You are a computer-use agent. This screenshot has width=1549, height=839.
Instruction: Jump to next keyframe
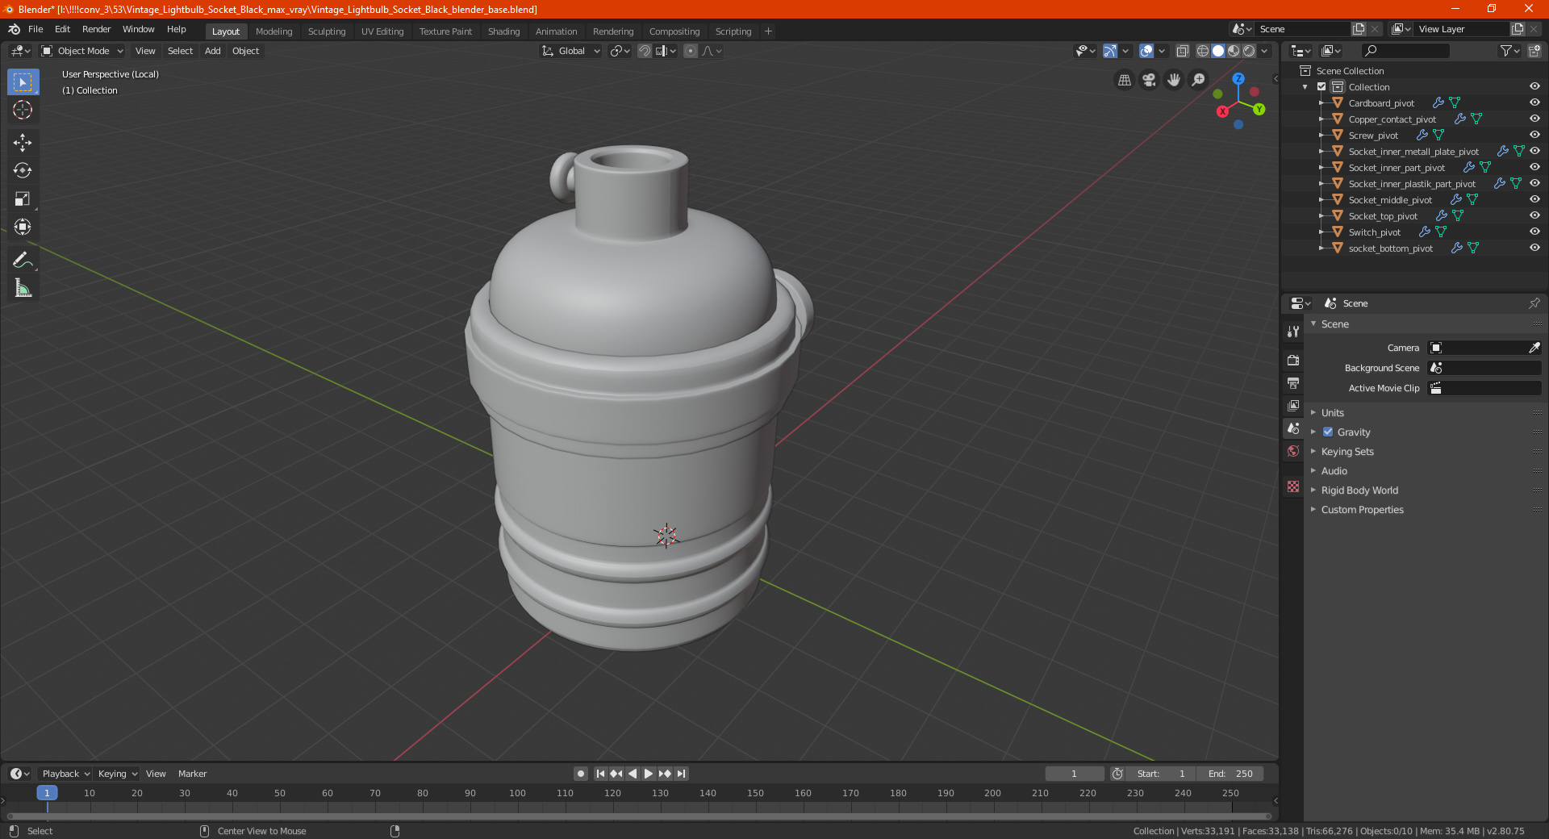[665, 774]
